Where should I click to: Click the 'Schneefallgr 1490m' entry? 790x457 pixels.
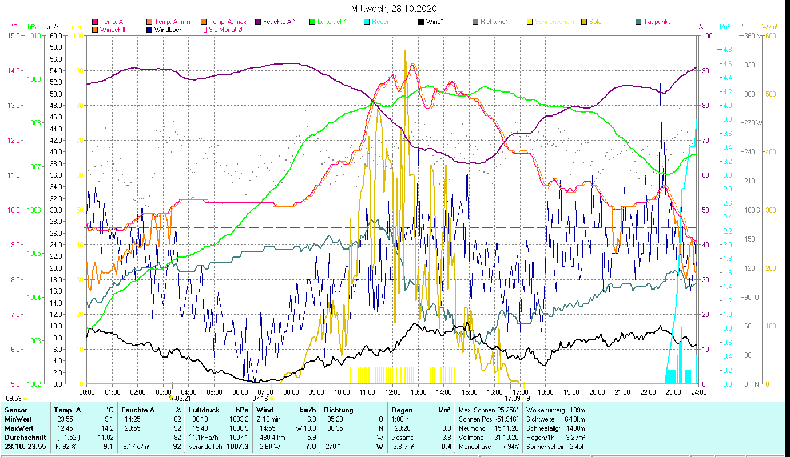pyautogui.click(x=555, y=428)
